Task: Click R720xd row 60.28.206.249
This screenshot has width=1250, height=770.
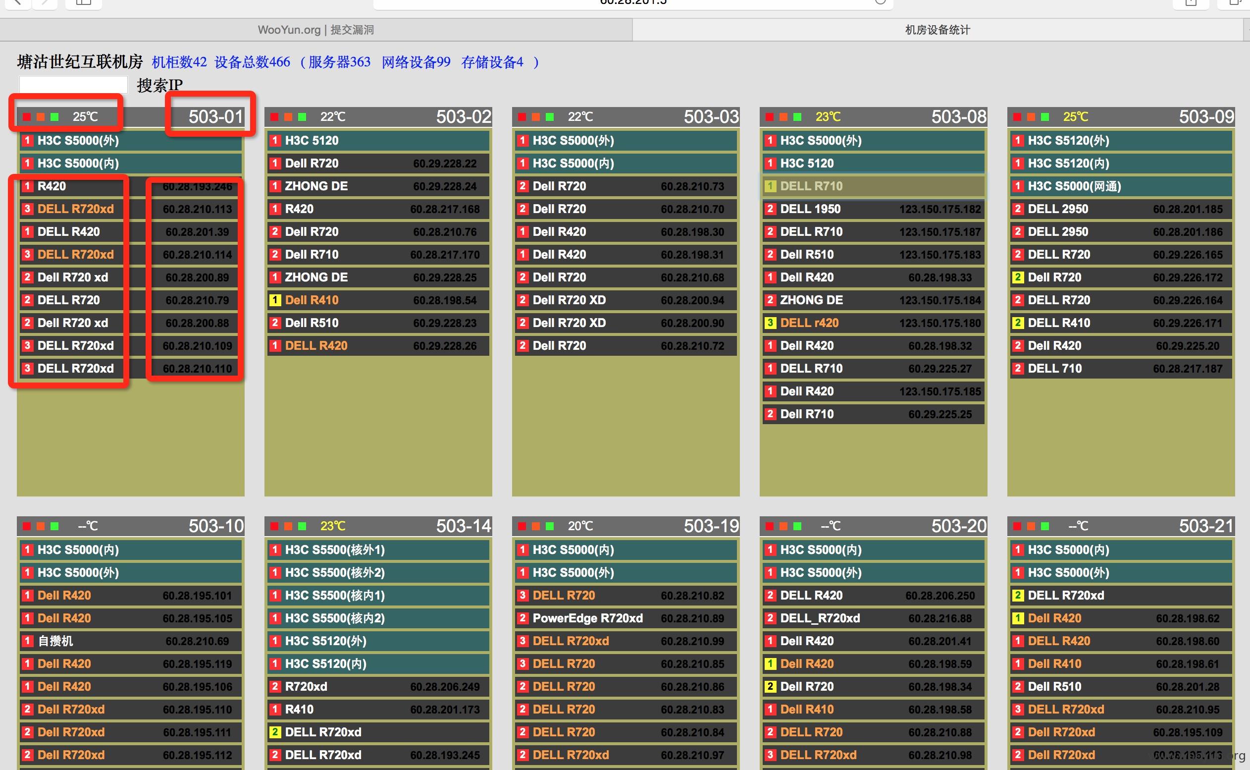Action: (x=378, y=686)
